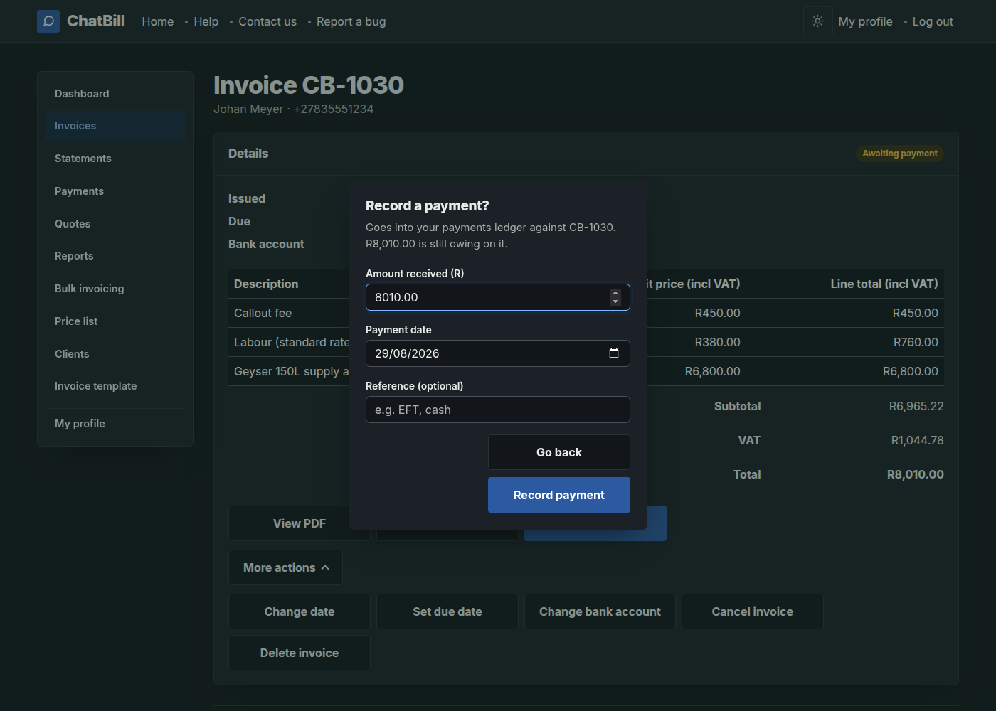The width and height of the screenshot is (996, 711).
Task: Click the View PDF button
Action: pos(300,523)
